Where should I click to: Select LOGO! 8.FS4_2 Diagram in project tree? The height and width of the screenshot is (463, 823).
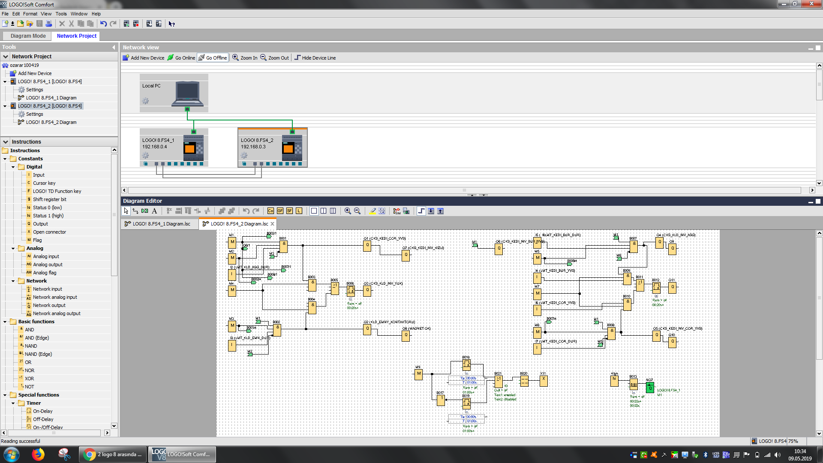51,122
